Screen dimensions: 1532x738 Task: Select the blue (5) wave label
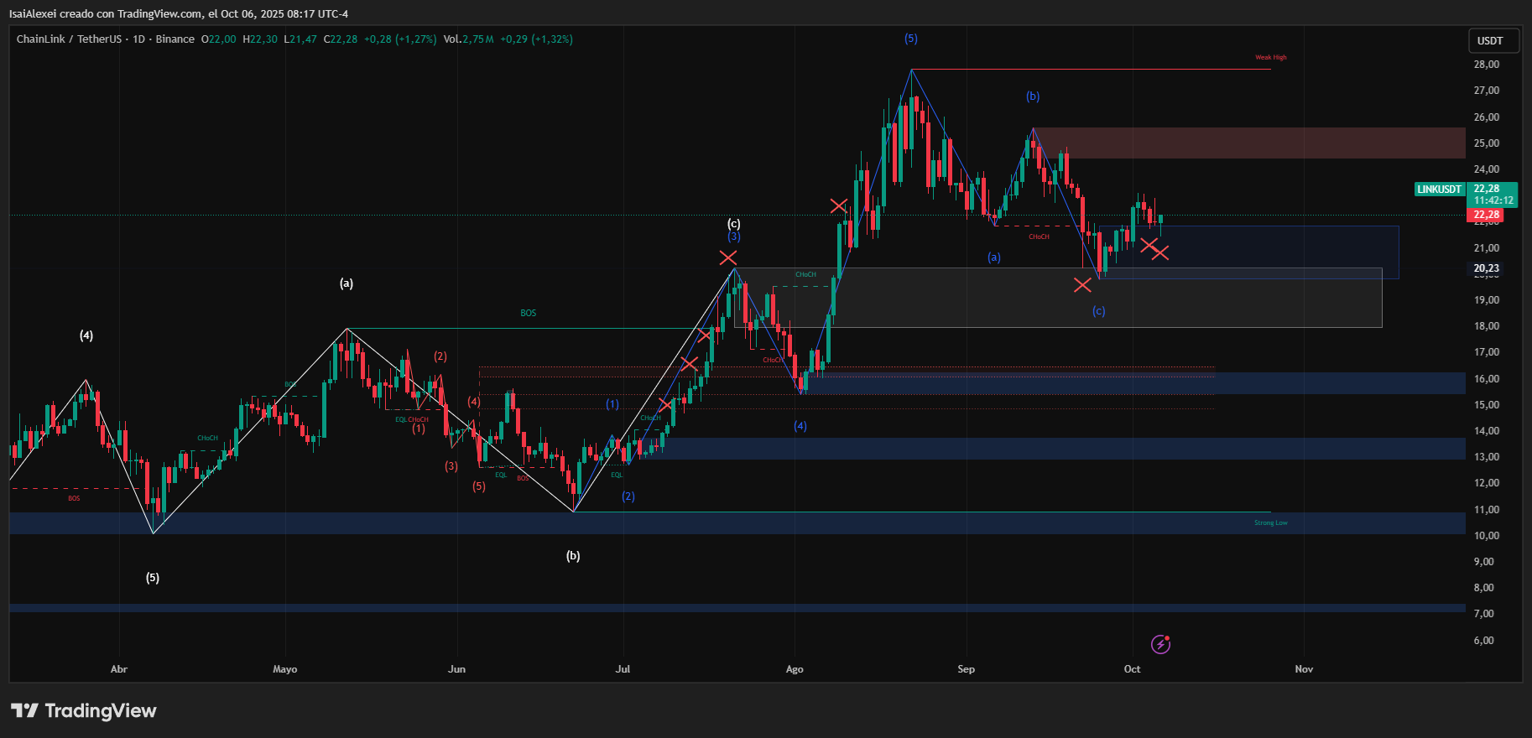[911, 39]
